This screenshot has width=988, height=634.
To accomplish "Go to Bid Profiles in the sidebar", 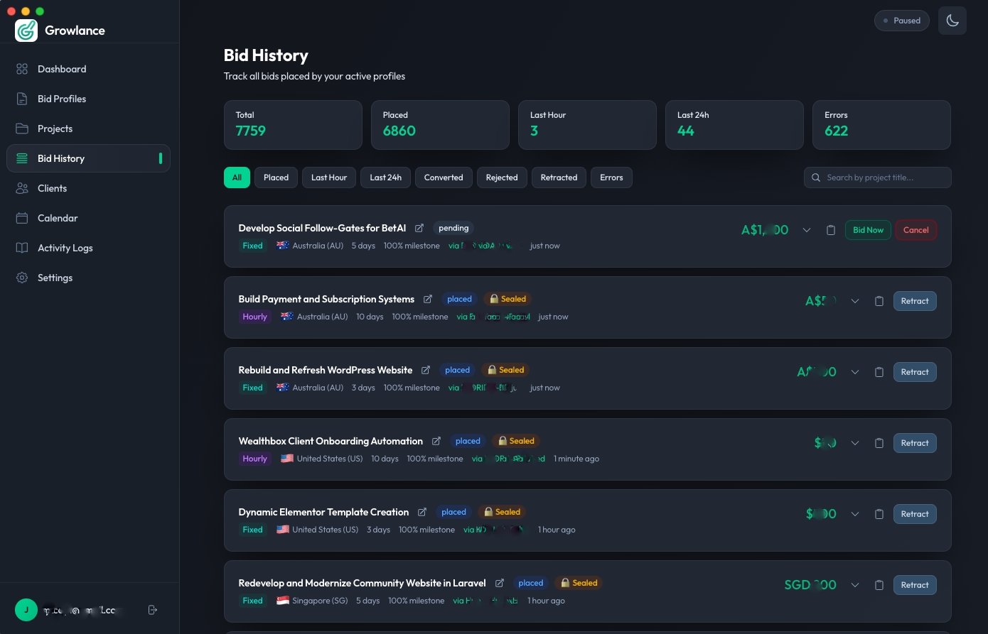I will (89, 99).
